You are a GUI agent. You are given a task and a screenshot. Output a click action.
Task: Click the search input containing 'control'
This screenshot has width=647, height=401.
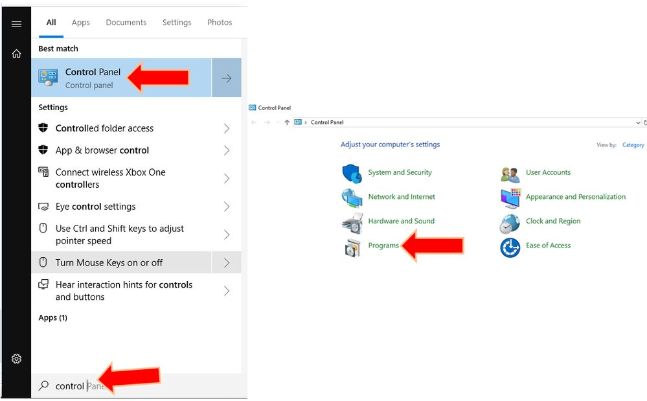(139, 385)
